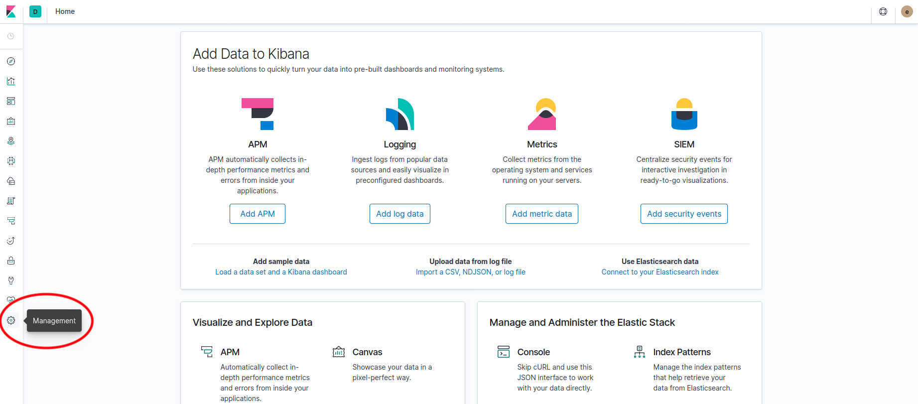Open the Console link

coord(533,352)
